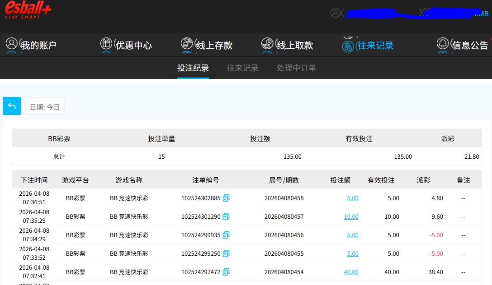Screen dimensions: 492x285
Task: Copy bet order number 102524297472
Action: (226, 272)
